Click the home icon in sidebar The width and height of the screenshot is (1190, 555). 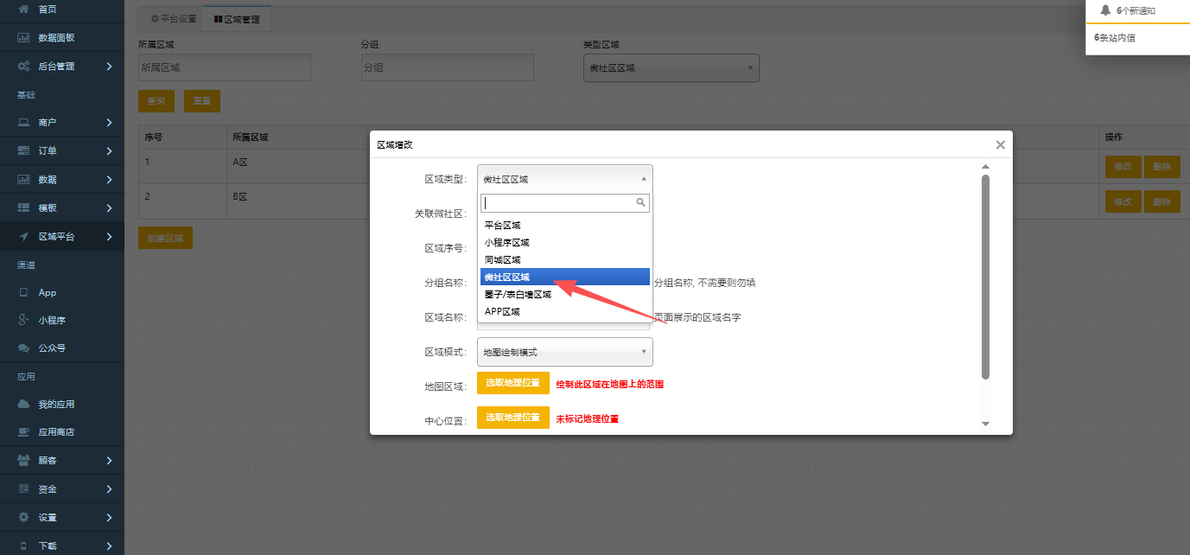tap(24, 9)
